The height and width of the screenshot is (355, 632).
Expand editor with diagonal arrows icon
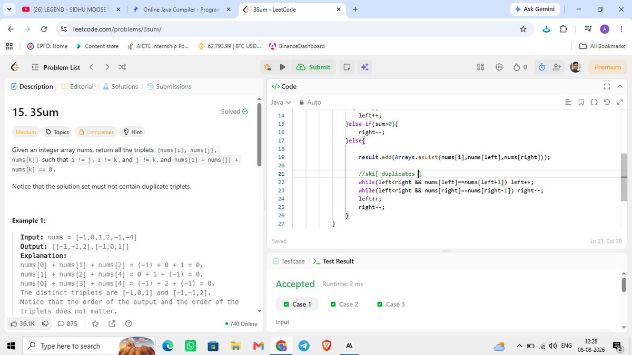tap(620, 102)
